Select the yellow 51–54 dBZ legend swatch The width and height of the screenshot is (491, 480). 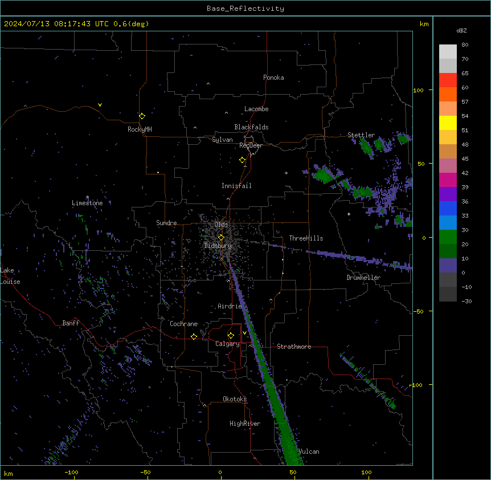point(448,123)
